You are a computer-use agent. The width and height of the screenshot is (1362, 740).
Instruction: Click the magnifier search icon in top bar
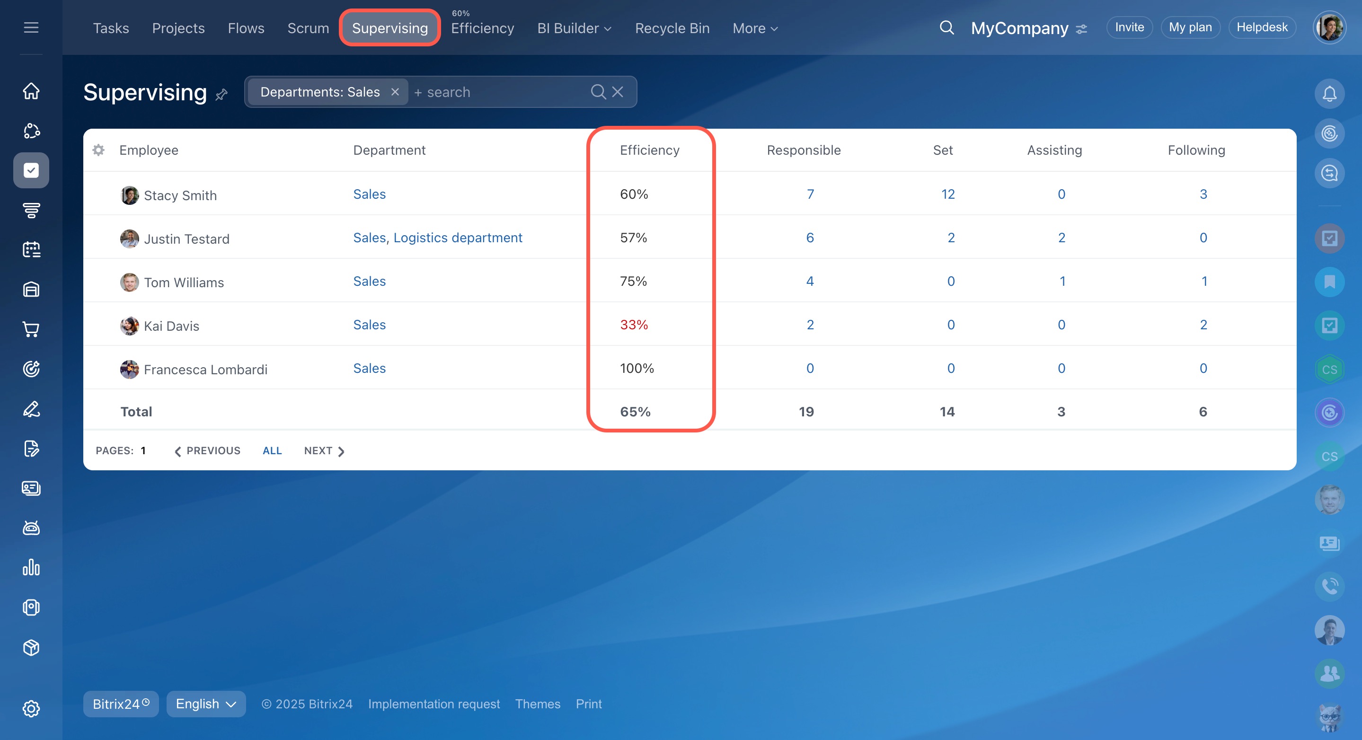tap(946, 27)
